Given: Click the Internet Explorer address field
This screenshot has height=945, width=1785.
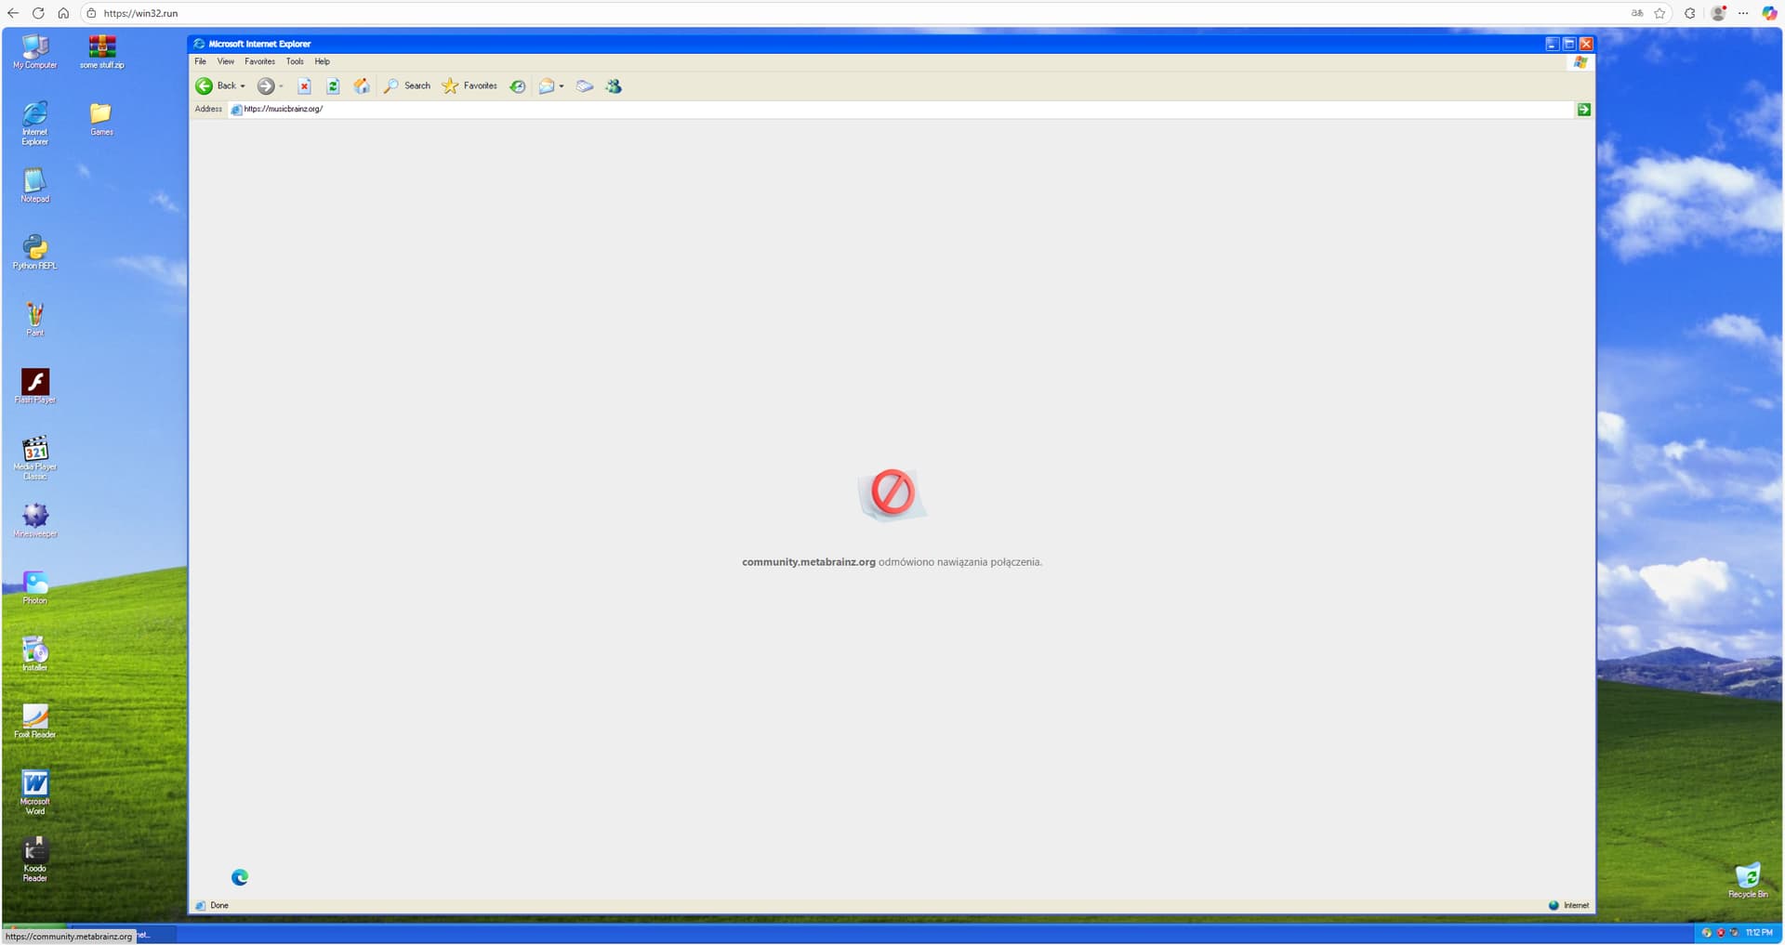Looking at the screenshot, I should (900, 110).
